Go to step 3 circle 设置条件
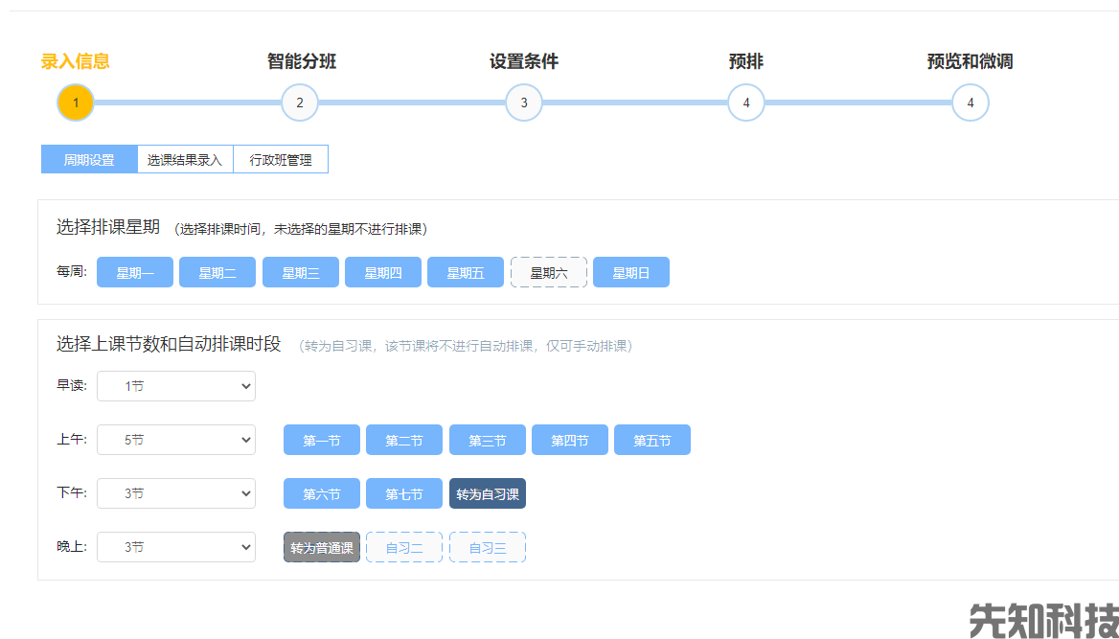This screenshot has width=1119, height=639. [524, 103]
